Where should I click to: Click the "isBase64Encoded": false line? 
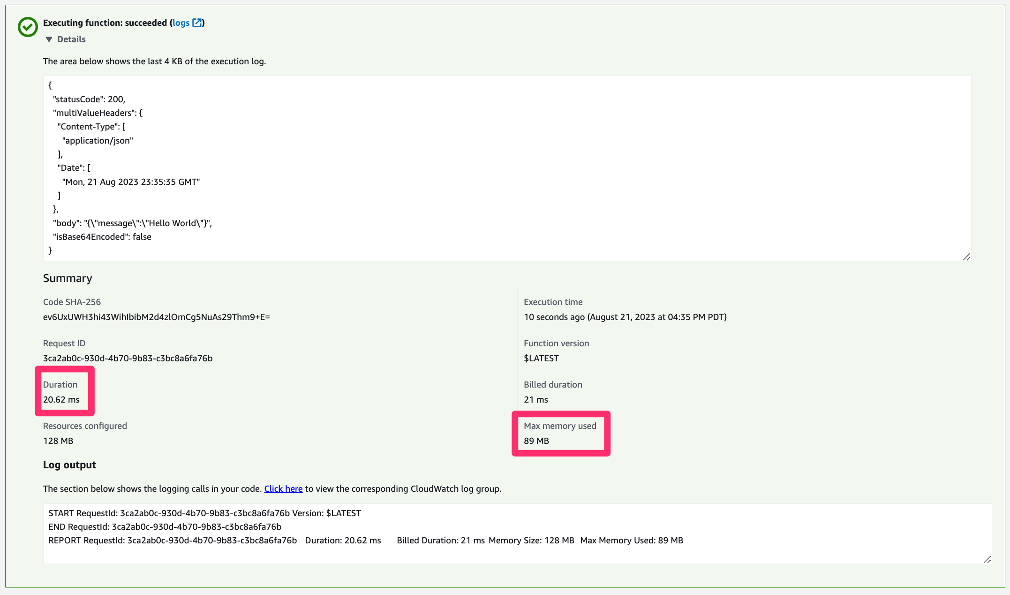[x=102, y=236]
